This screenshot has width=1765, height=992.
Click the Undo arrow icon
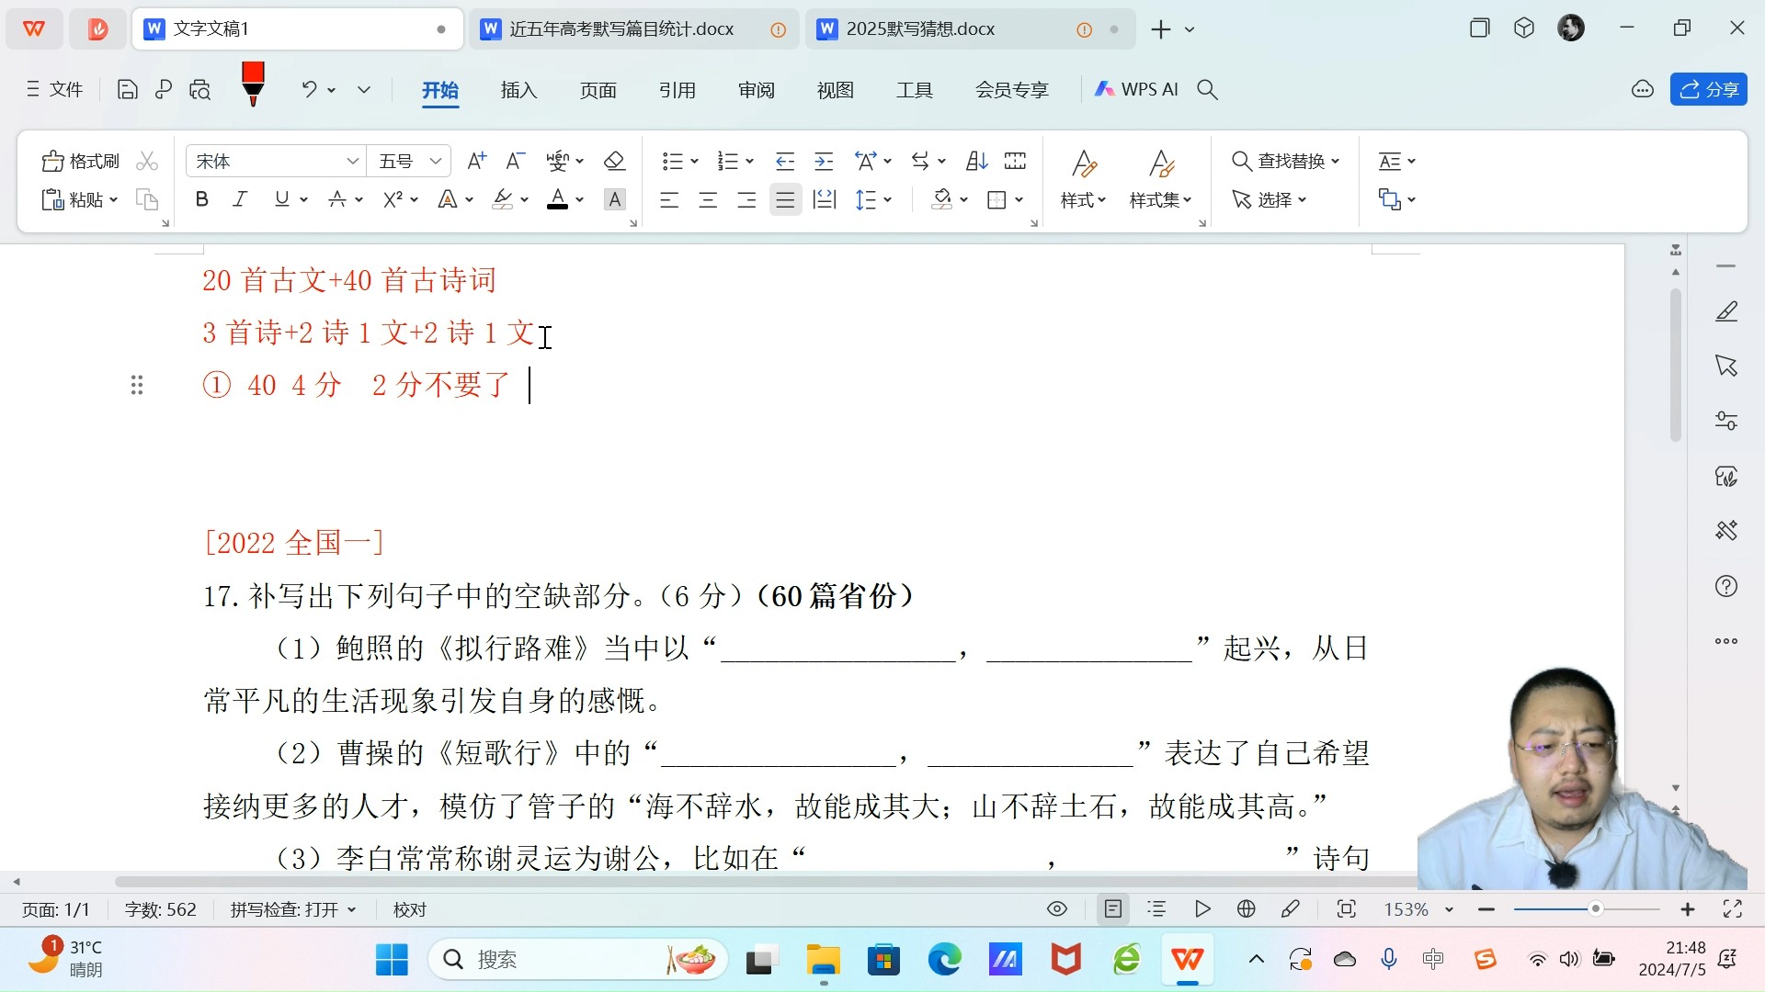point(310,89)
